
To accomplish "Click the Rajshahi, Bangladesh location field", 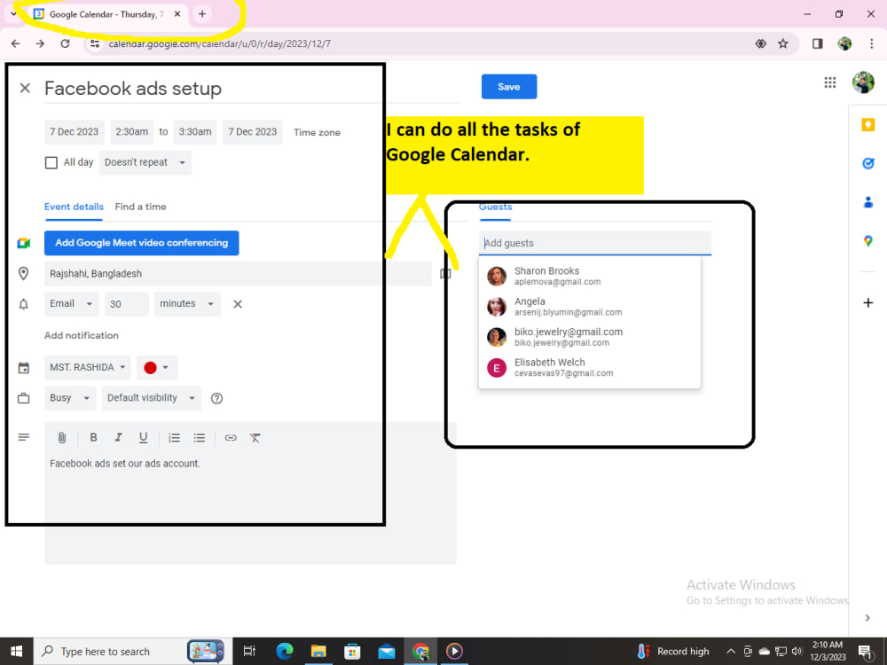I will pyautogui.click(x=238, y=274).
